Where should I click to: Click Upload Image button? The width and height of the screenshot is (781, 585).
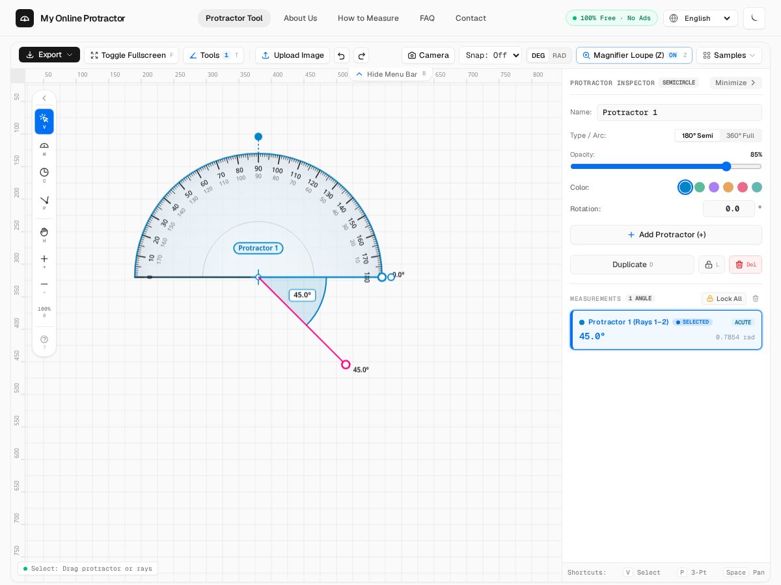coord(292,55)
